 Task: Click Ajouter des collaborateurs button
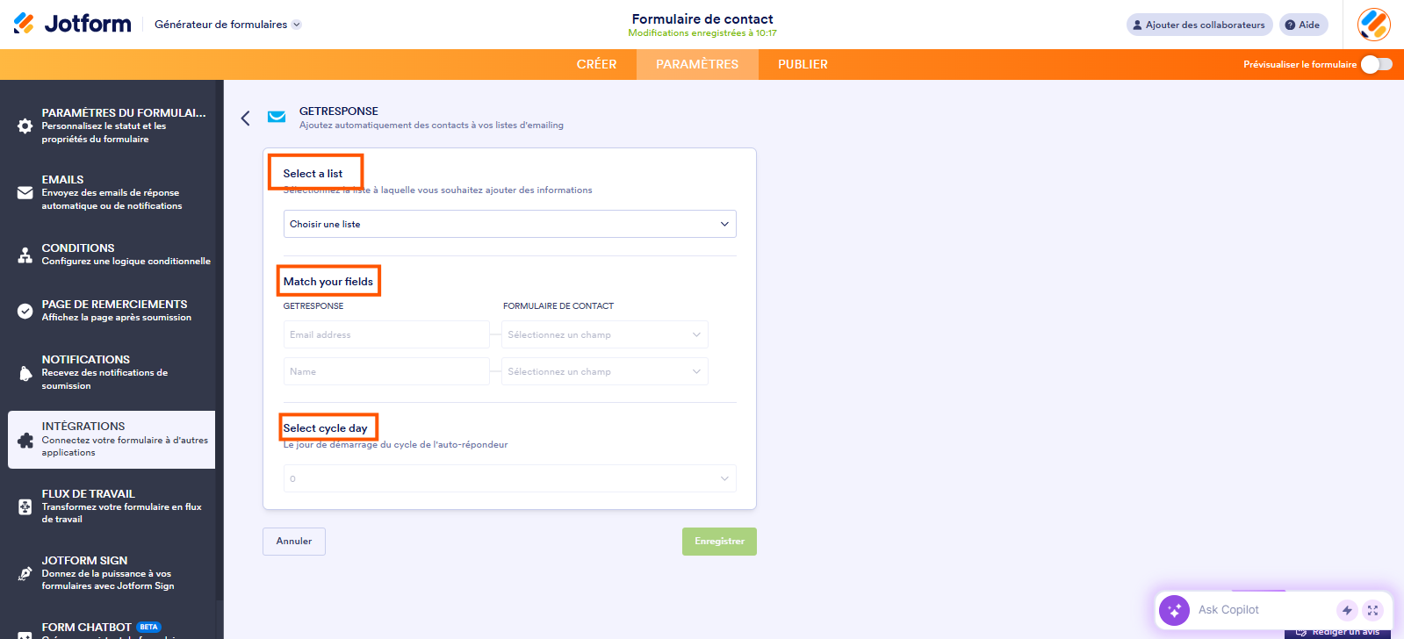coord(1199,25)
